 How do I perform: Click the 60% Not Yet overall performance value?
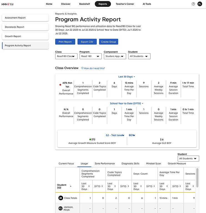67,85
